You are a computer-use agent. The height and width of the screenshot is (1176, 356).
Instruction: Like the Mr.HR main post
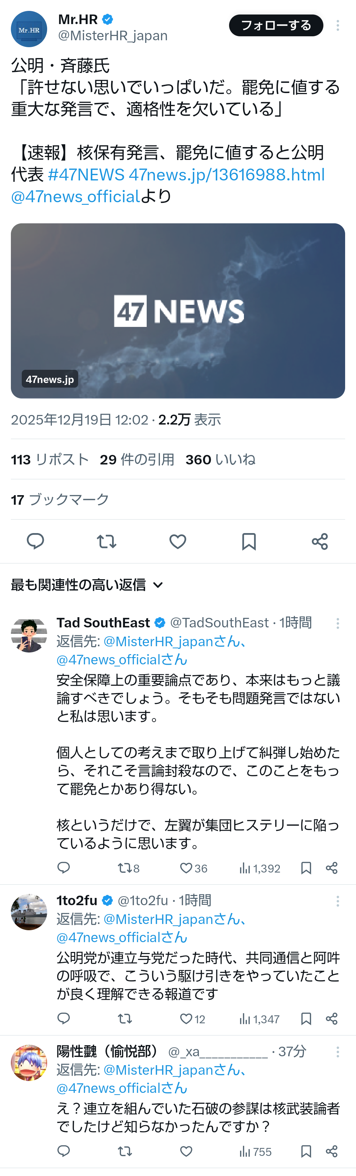coord(178,541)
